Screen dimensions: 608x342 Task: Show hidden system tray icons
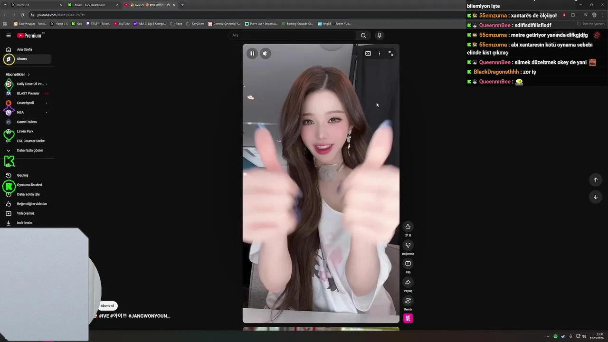548,336
